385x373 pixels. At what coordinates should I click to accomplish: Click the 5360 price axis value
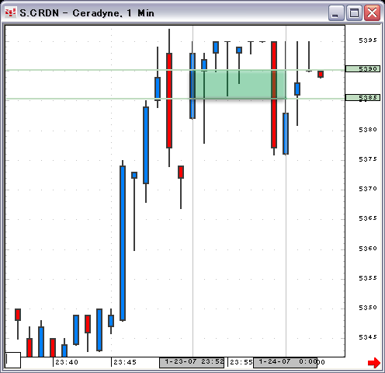pos(368,249)
